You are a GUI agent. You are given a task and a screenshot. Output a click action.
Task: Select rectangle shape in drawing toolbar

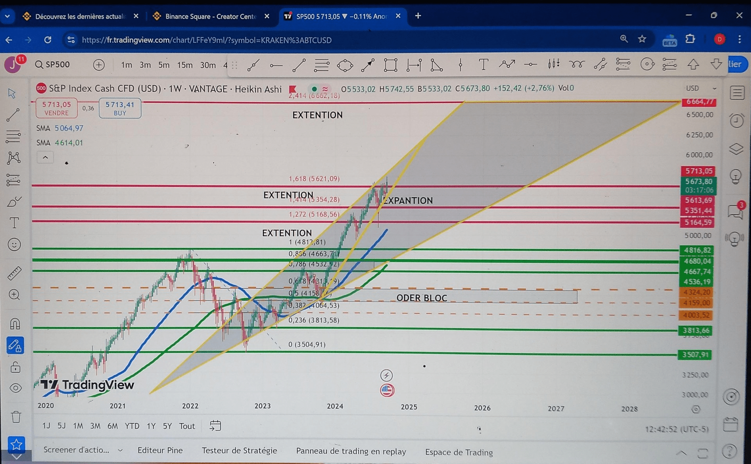pyautogui.click(x=390, y=65)
